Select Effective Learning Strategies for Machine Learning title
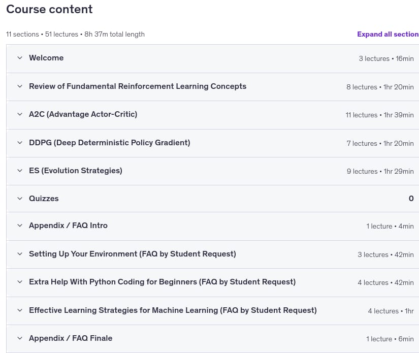Image resolution: width=419 pixels, height=353 pixels. [x=173, y=310]
